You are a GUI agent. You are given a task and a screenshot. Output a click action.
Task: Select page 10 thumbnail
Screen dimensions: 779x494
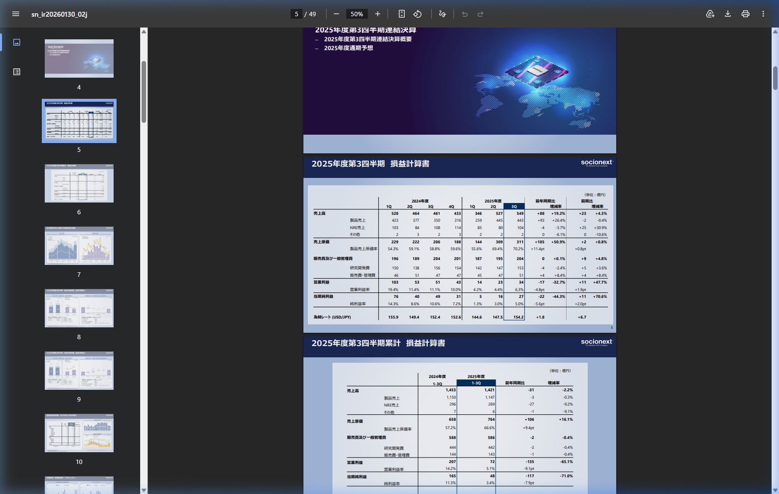pos(79,433)
